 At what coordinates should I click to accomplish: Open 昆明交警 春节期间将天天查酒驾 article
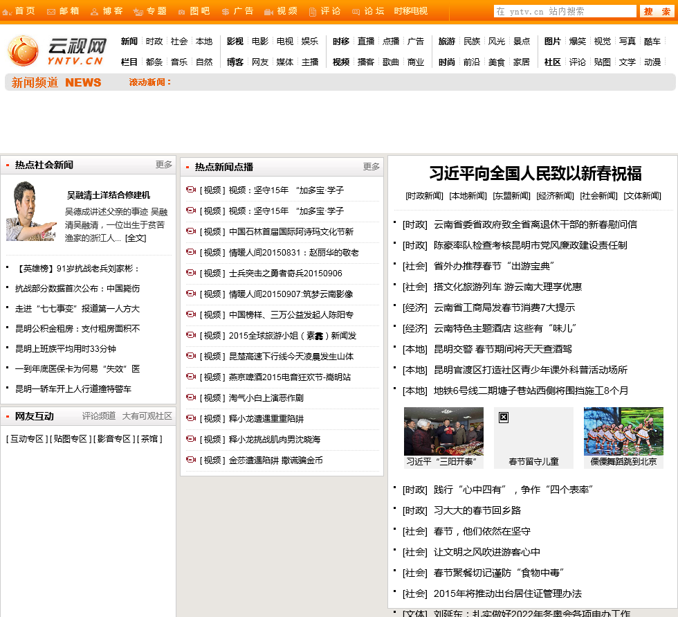(503, 349)
